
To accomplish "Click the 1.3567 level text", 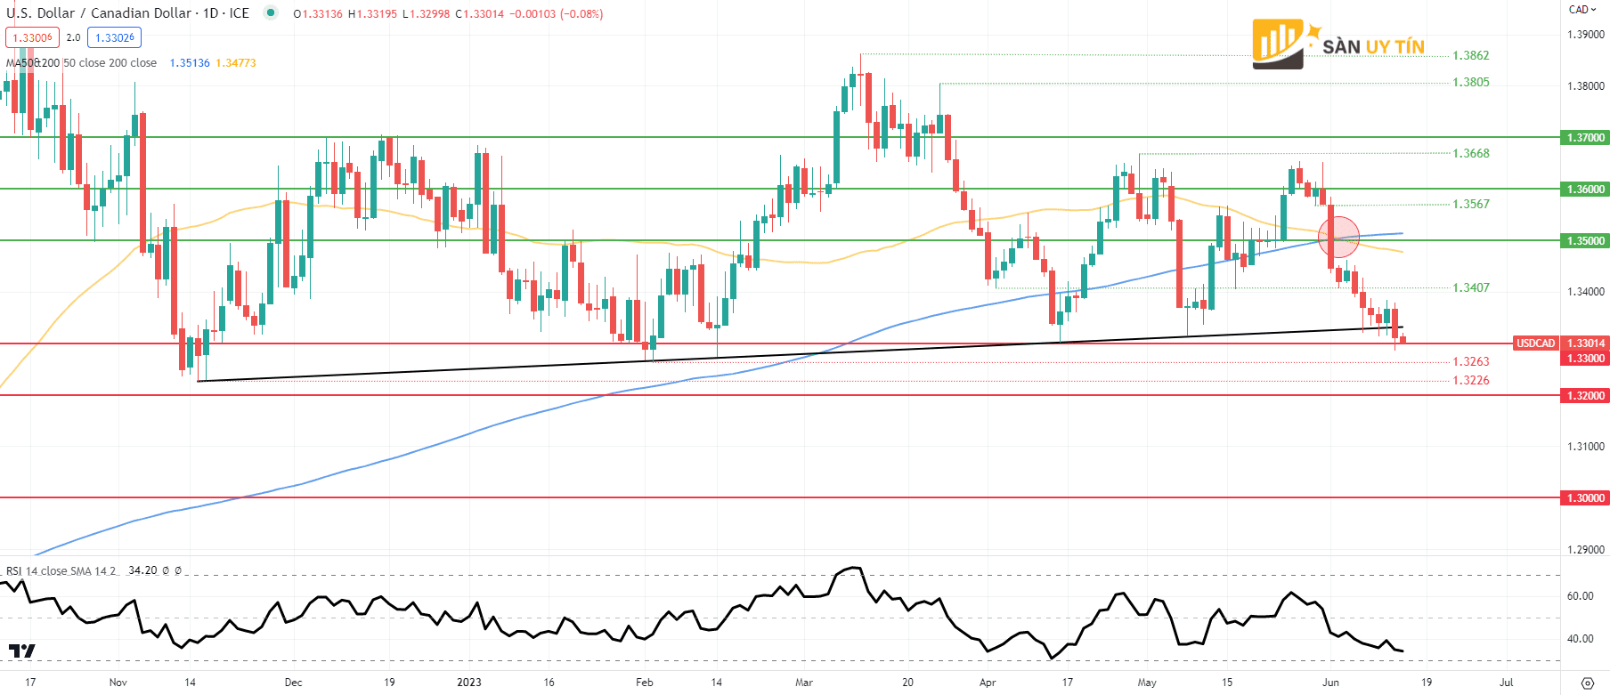I will pyautogui.click(x=1471, y=204).
